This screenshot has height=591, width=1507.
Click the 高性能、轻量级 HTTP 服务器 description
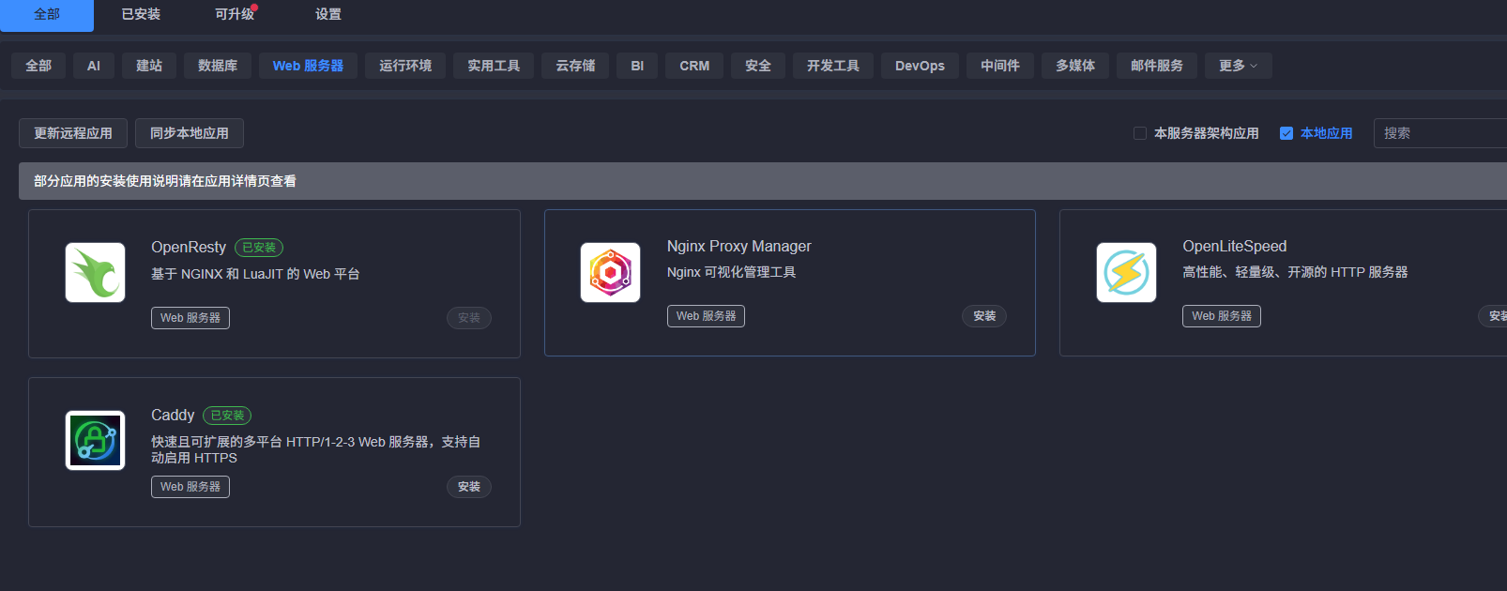pos(1295,272)
